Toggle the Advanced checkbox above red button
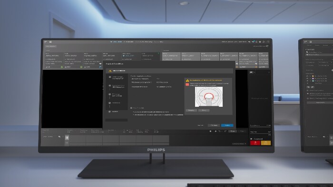 click(252, 139)
